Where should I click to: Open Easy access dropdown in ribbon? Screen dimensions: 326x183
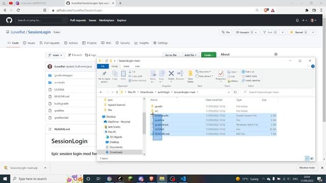pos(204,76)
